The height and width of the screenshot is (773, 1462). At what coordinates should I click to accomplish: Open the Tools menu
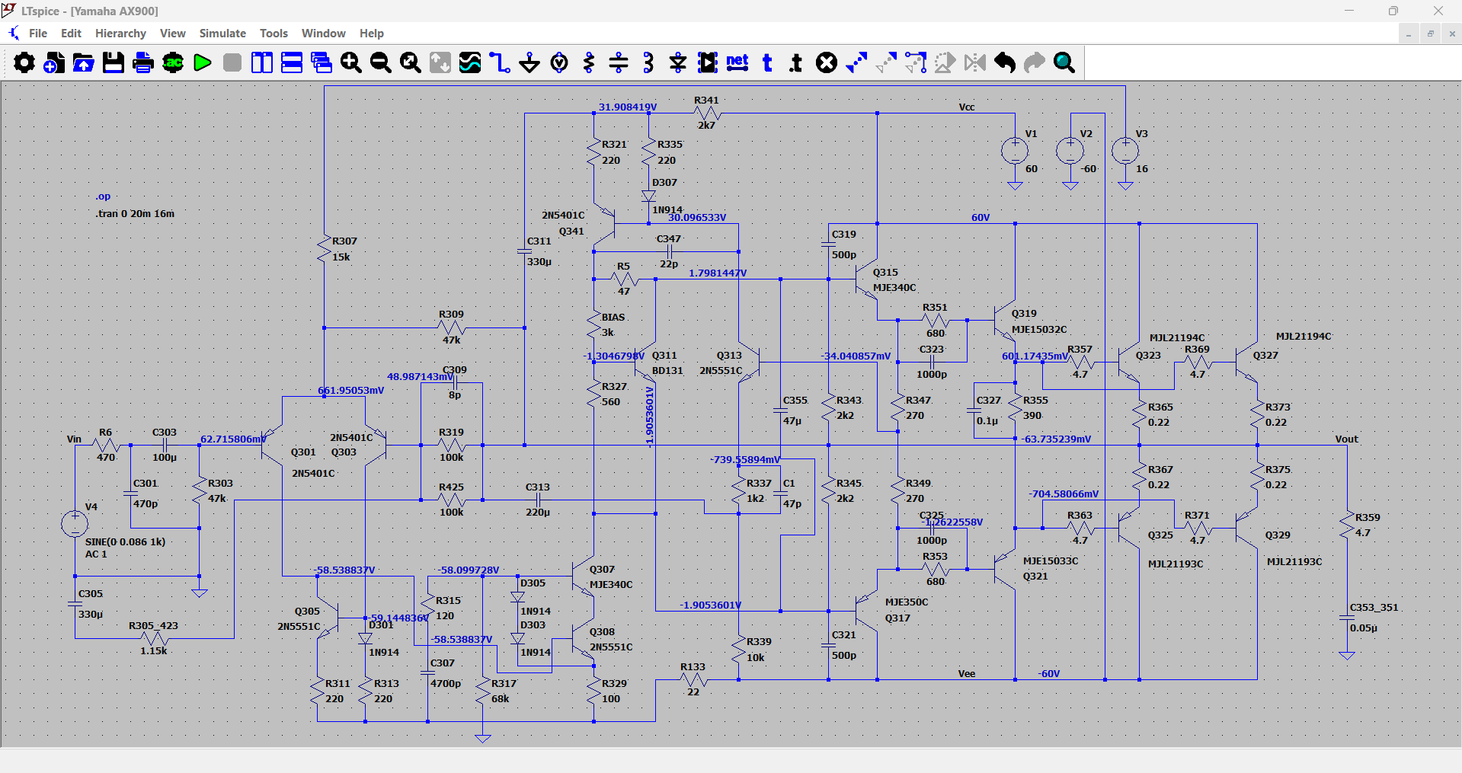274,34
